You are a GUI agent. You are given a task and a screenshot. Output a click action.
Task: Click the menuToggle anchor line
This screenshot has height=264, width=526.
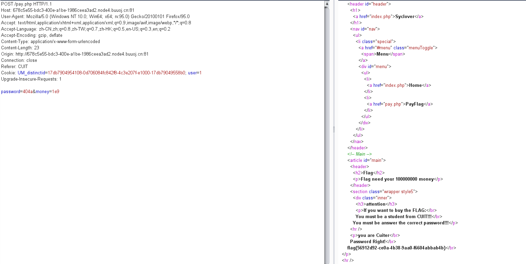click(398, 48)
